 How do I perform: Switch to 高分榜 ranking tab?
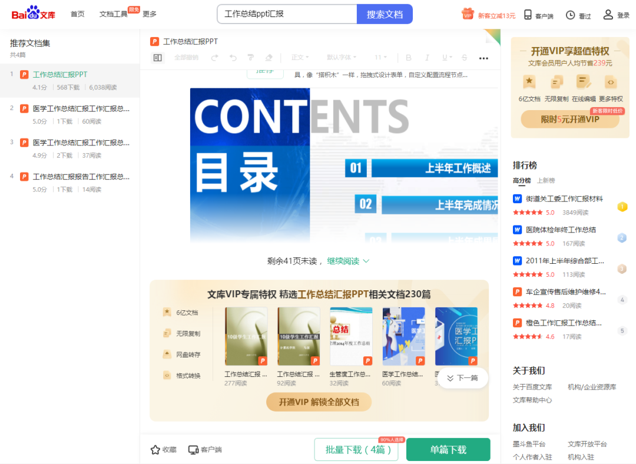coord(522,181)
